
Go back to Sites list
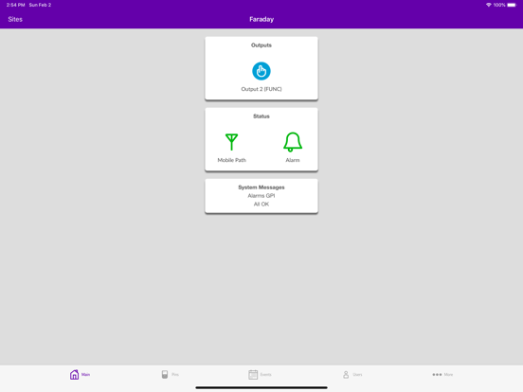point(15,19)
